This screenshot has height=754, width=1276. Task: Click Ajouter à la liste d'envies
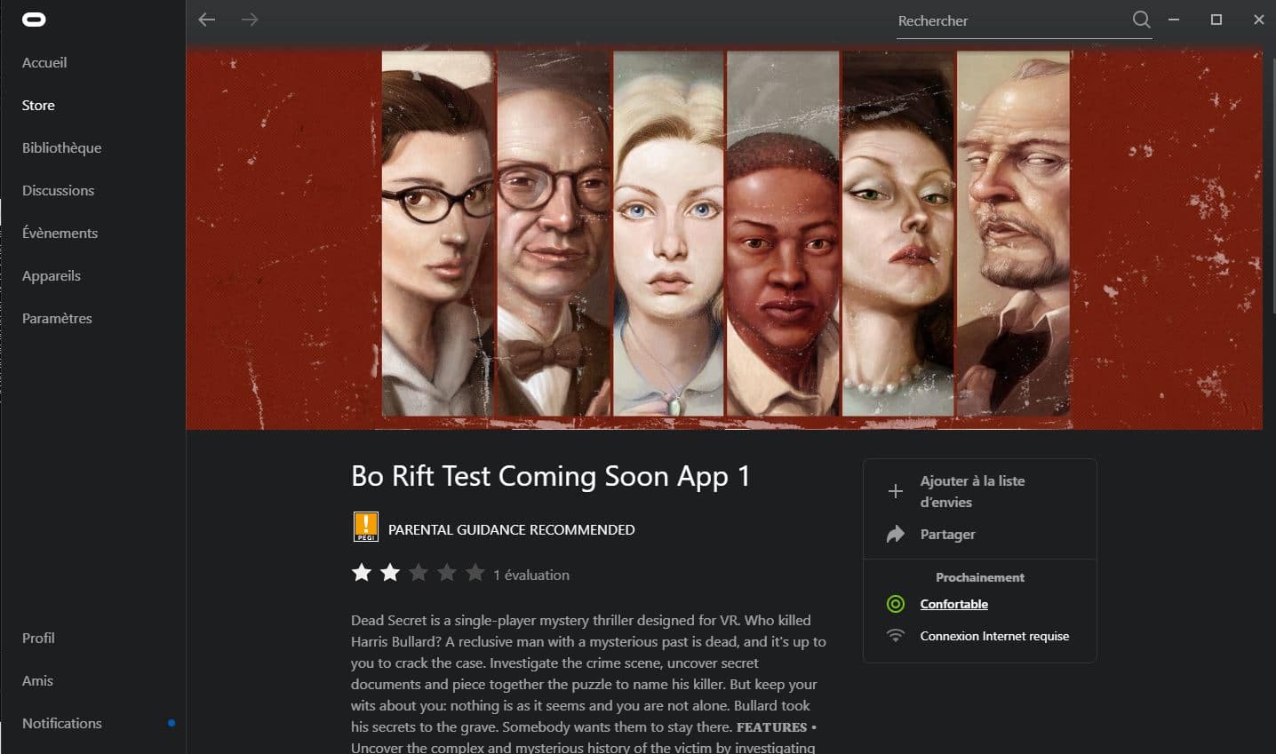pos(972,491)
